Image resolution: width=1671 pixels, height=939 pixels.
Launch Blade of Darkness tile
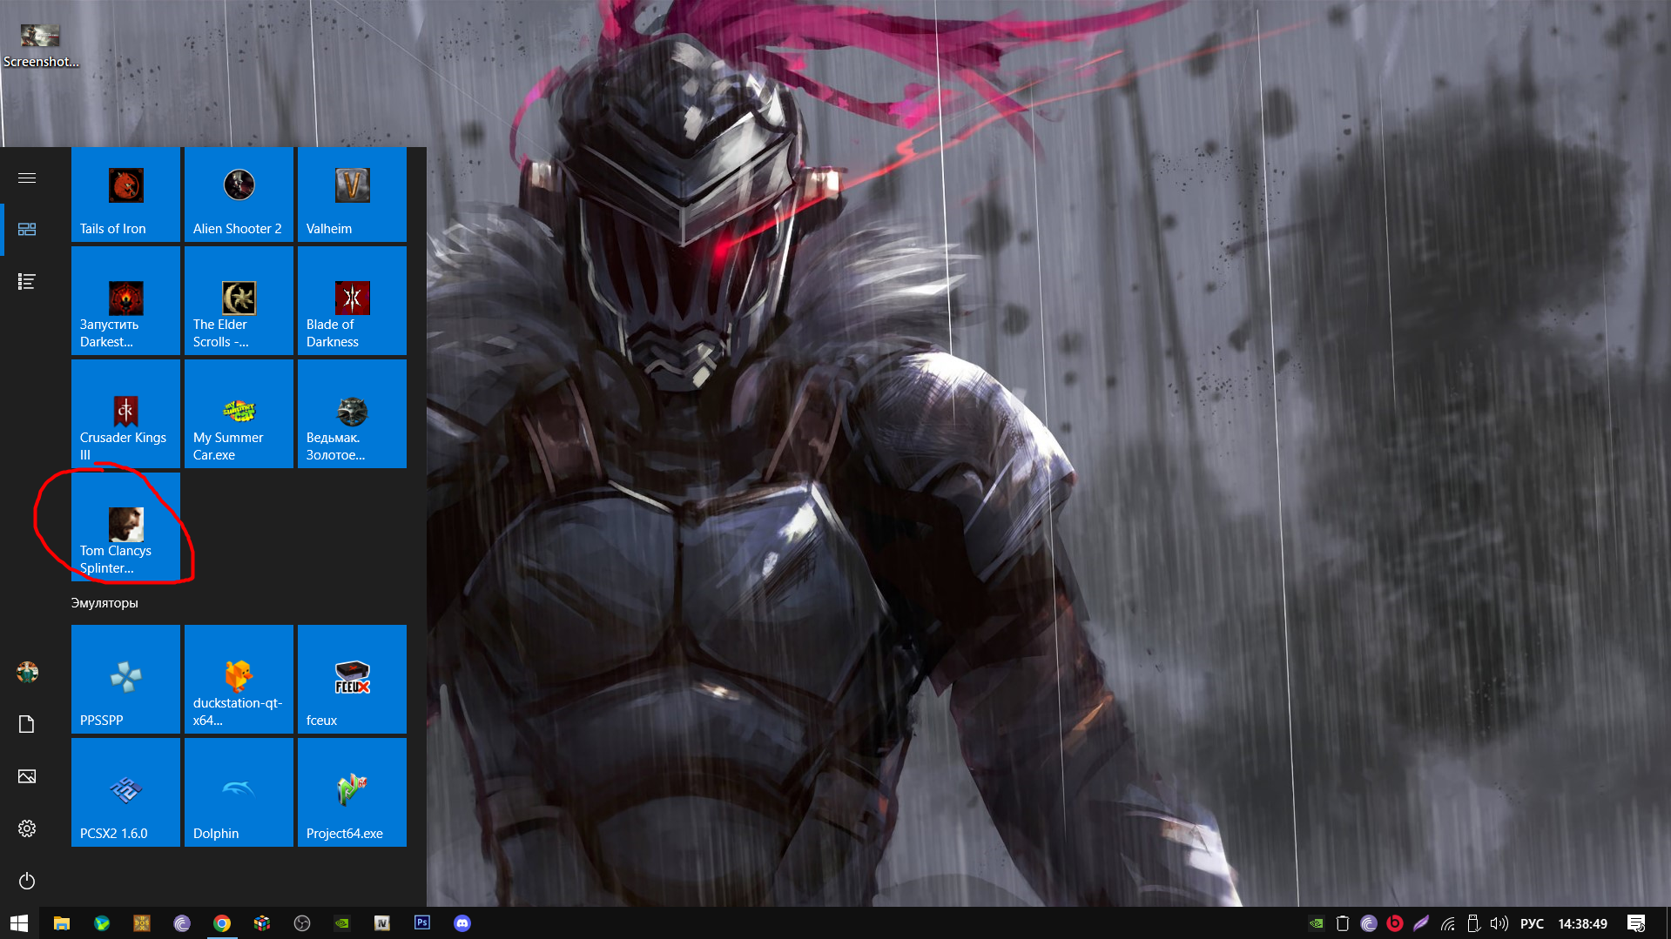point(352,300)
